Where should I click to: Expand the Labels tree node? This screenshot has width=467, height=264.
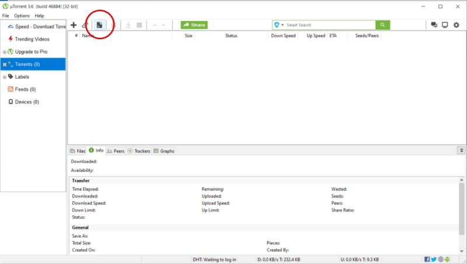click(x=5, y=77)
